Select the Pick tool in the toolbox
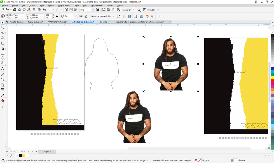Screen dimensions: 274x163 tap(3, 23)
